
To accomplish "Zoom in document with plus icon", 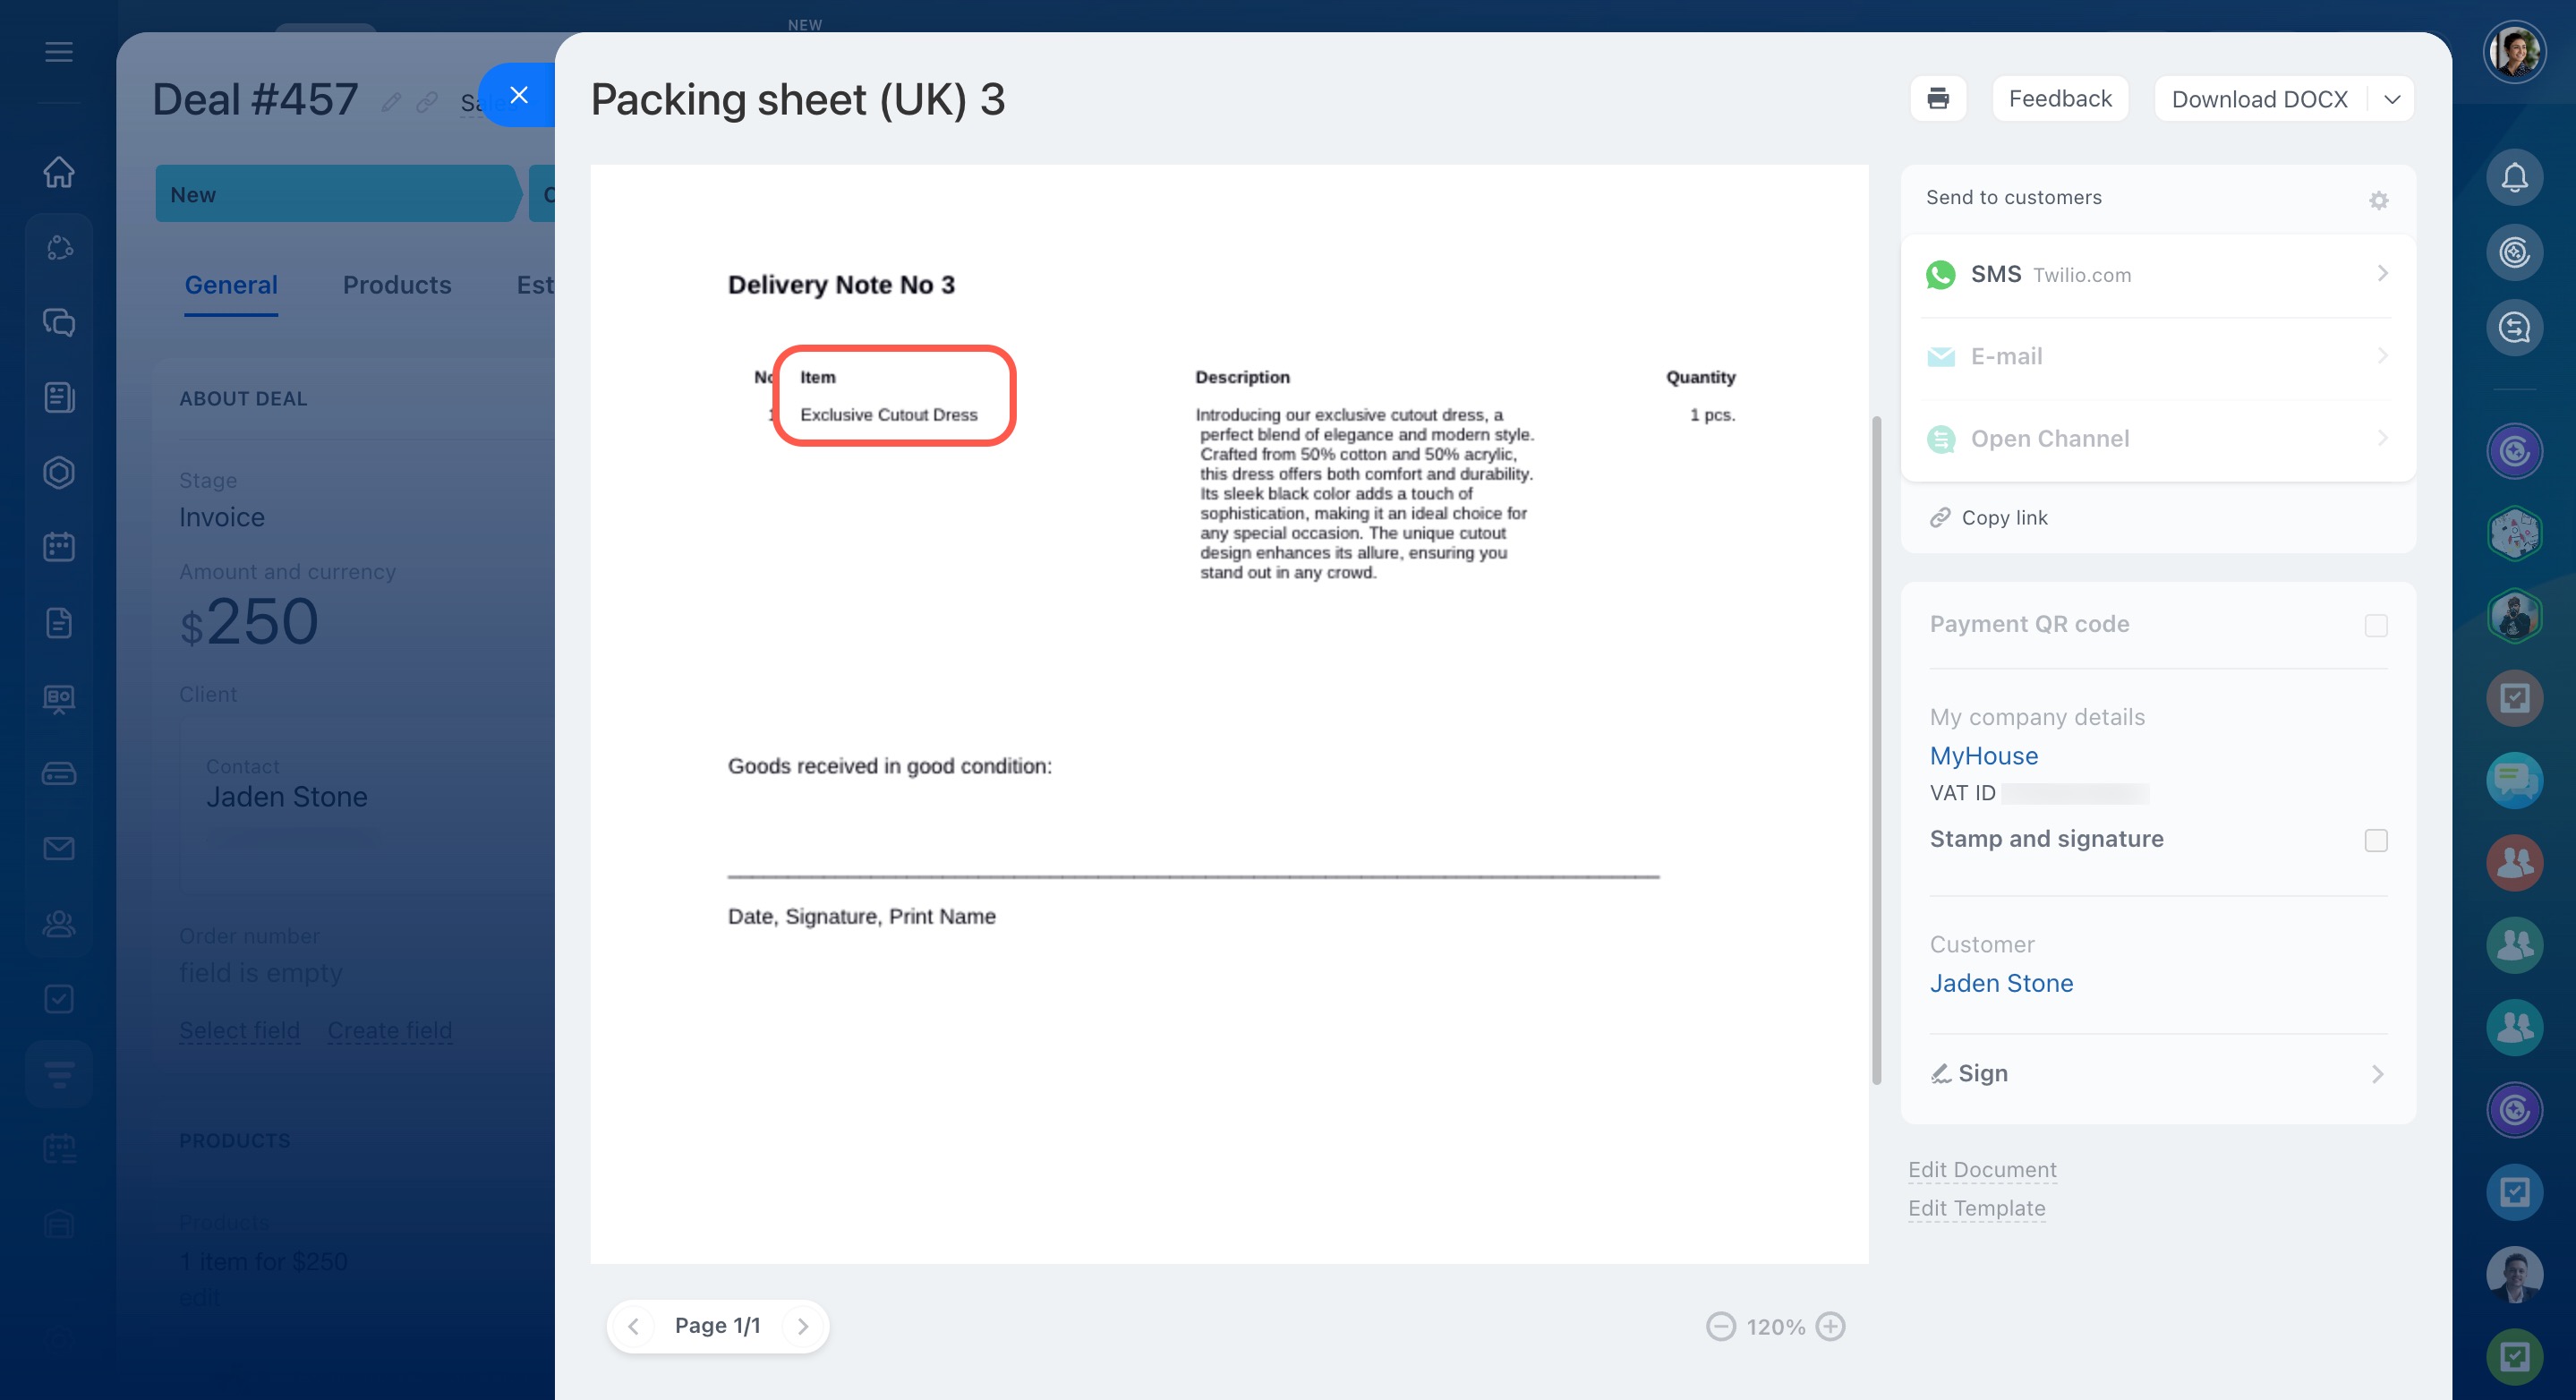I will [1830, 1326].
